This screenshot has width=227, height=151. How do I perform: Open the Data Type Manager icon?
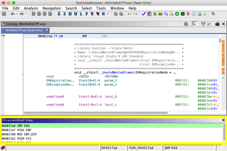pos(160,14)
